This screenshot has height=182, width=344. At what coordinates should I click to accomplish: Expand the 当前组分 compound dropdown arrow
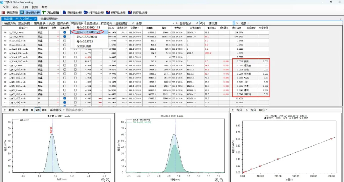pos(234,23)
